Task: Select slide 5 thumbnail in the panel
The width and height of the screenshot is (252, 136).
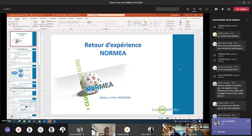Action: coord(23,105)
